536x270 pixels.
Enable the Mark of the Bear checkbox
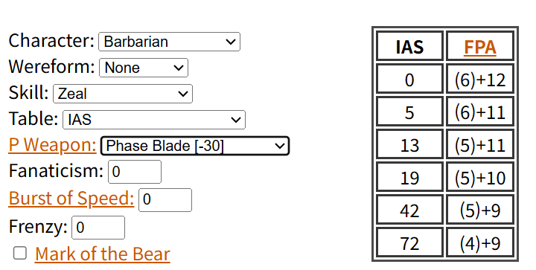click(20, 254)
